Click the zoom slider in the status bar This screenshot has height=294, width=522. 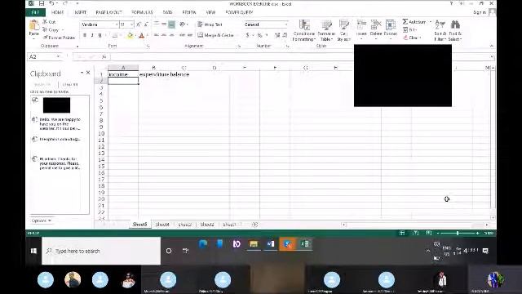pos(458,233)
